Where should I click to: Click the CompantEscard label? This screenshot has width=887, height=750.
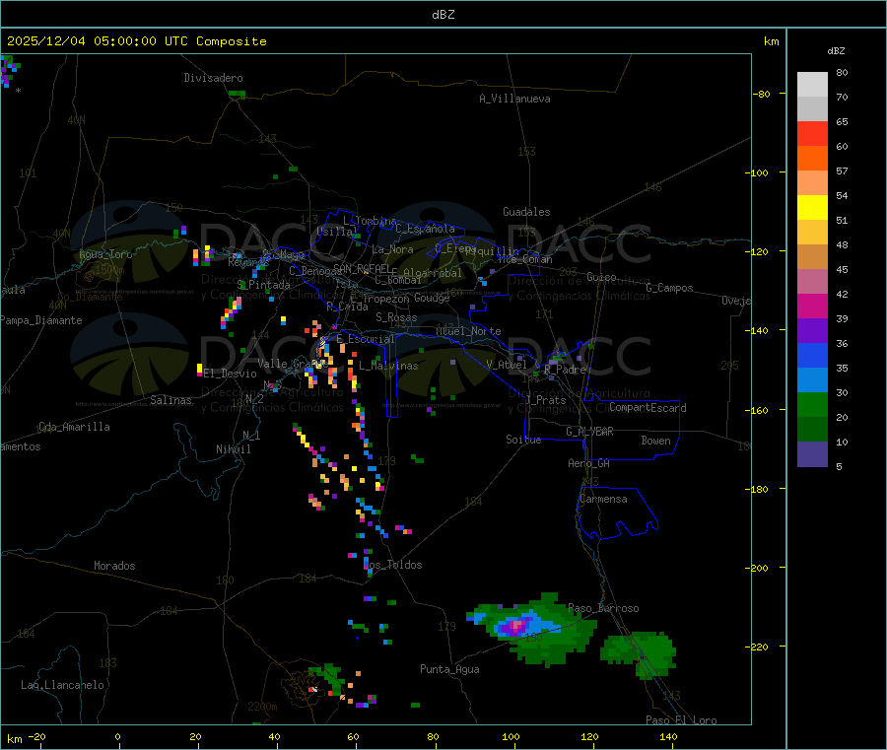(648, 407)
